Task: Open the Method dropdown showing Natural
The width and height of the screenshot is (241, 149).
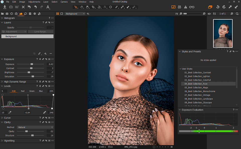Action: tap(35, 127)
